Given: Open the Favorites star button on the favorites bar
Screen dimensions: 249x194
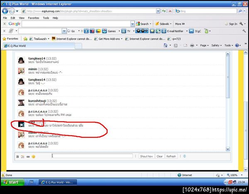Looking at the screenshot, I should pos(10,39).
